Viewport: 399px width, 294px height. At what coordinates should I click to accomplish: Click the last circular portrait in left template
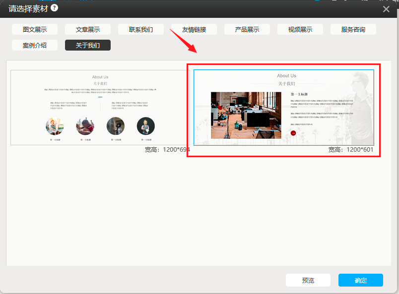tap(145, 126)
